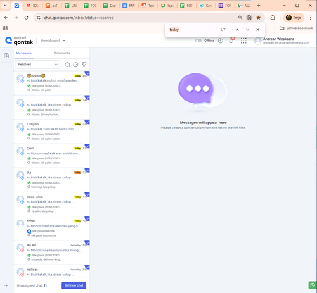Switch to the MA docs browser tab
This screenshot has width=317, height=293.
tap(129, 6)
